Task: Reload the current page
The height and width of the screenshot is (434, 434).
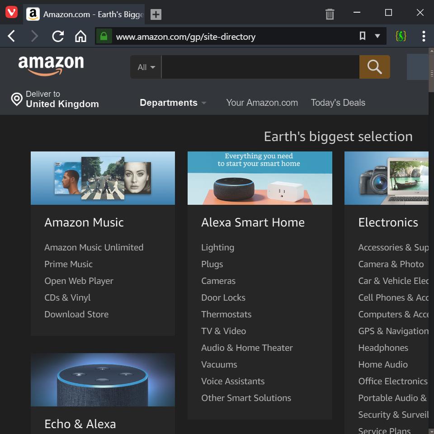Action: coord(58,36)
